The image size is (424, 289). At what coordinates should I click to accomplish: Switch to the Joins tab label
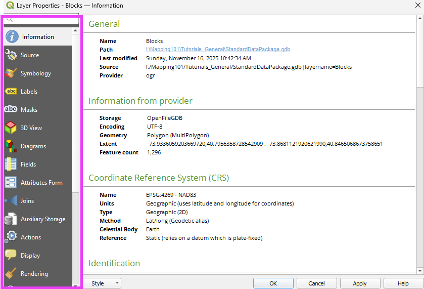click(x=27, y=201)
